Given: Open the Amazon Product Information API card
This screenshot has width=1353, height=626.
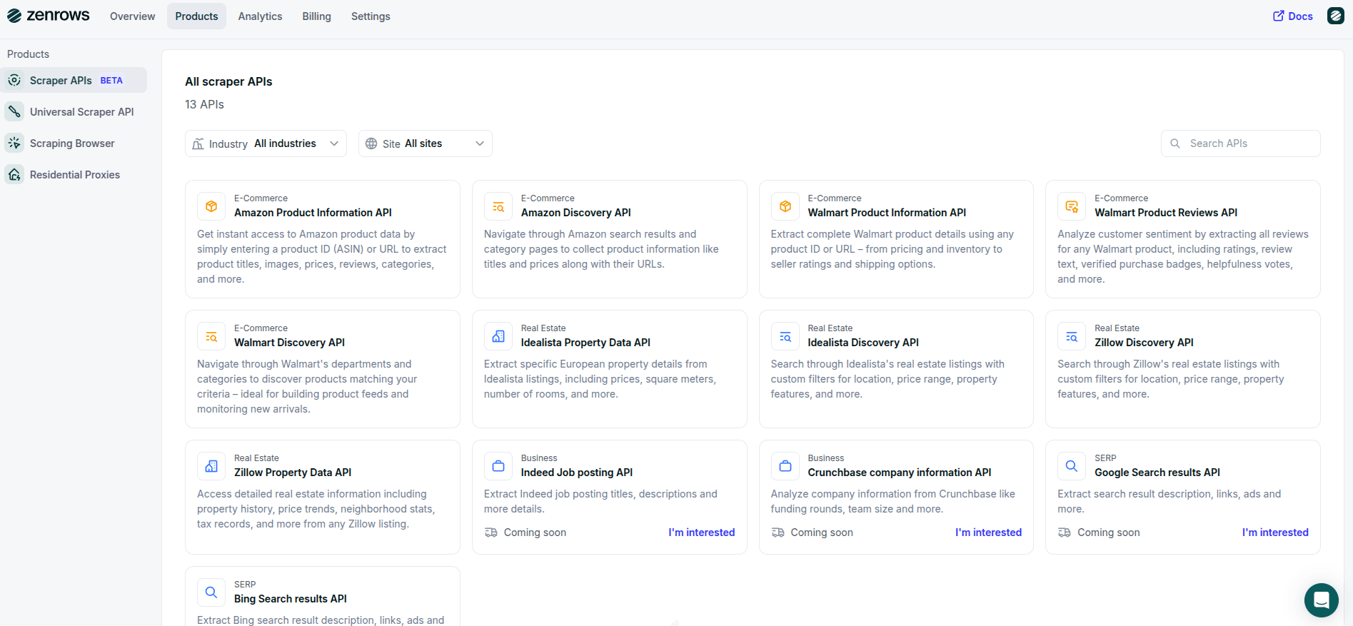Looking at the screenshot, I should 323,239.
